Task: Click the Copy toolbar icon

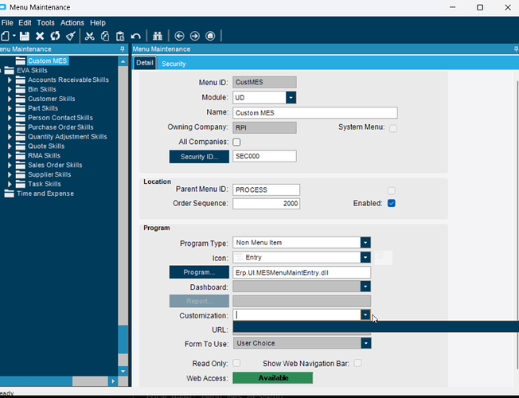Action: (x=105, y=36)
